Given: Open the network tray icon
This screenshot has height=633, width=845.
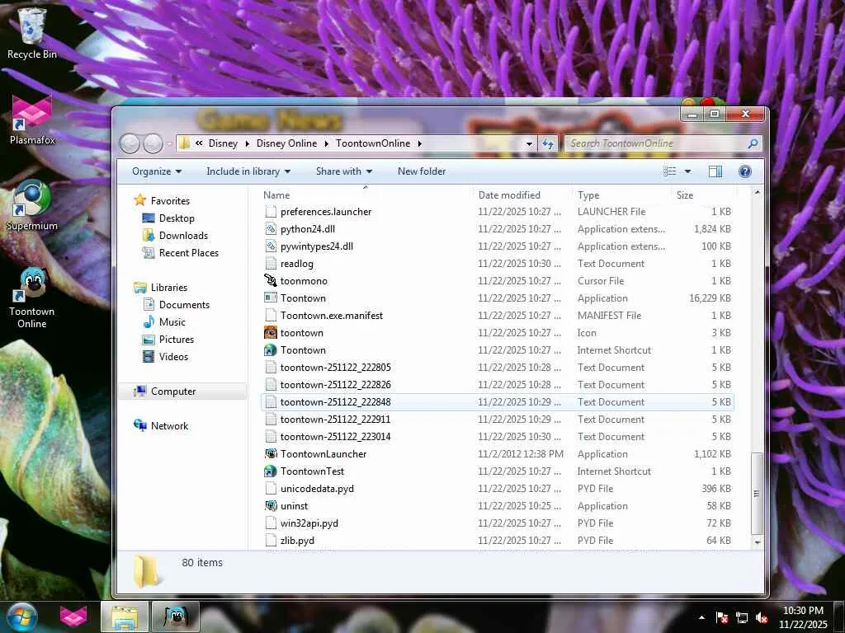Looking at the screenshot, I should (x=742, y=617).
